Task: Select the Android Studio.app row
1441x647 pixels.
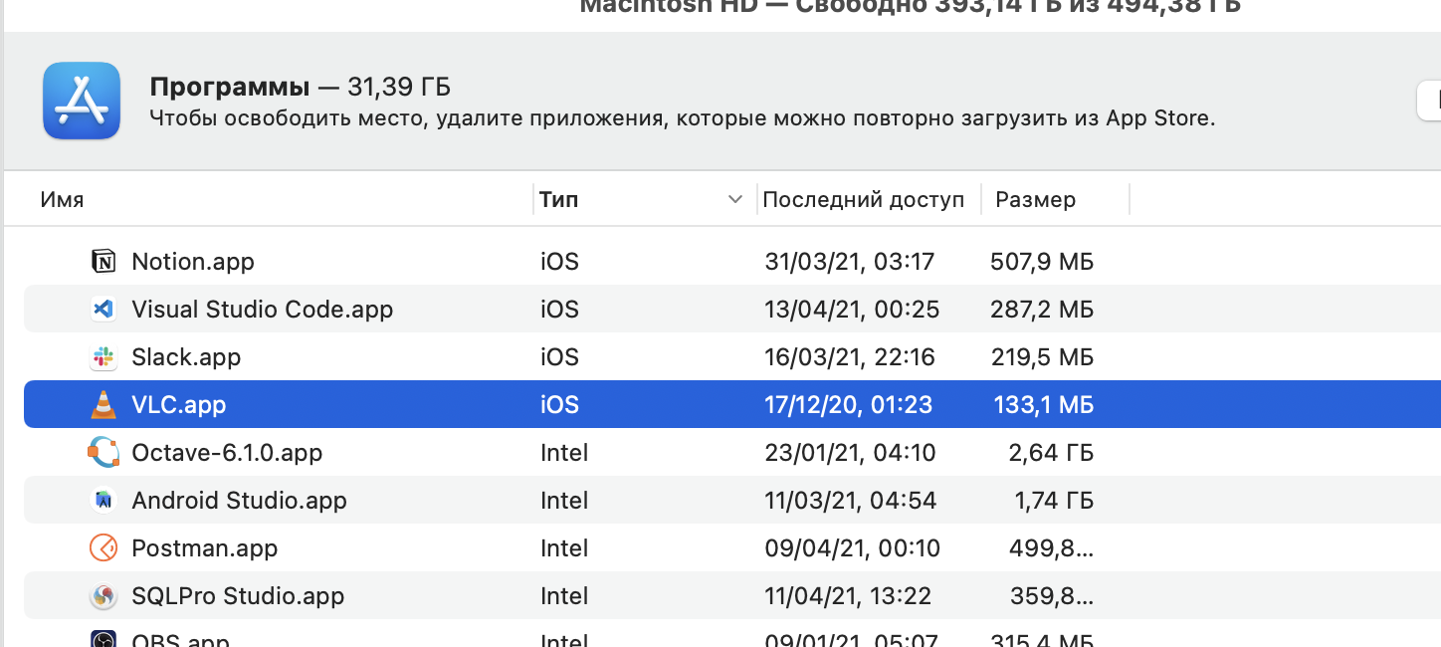Action: 239,501
